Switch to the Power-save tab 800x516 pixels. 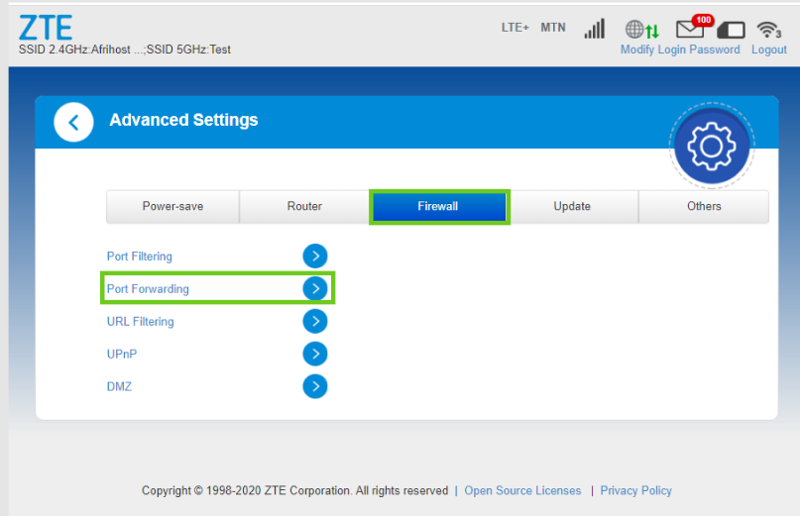click(172, 207)
